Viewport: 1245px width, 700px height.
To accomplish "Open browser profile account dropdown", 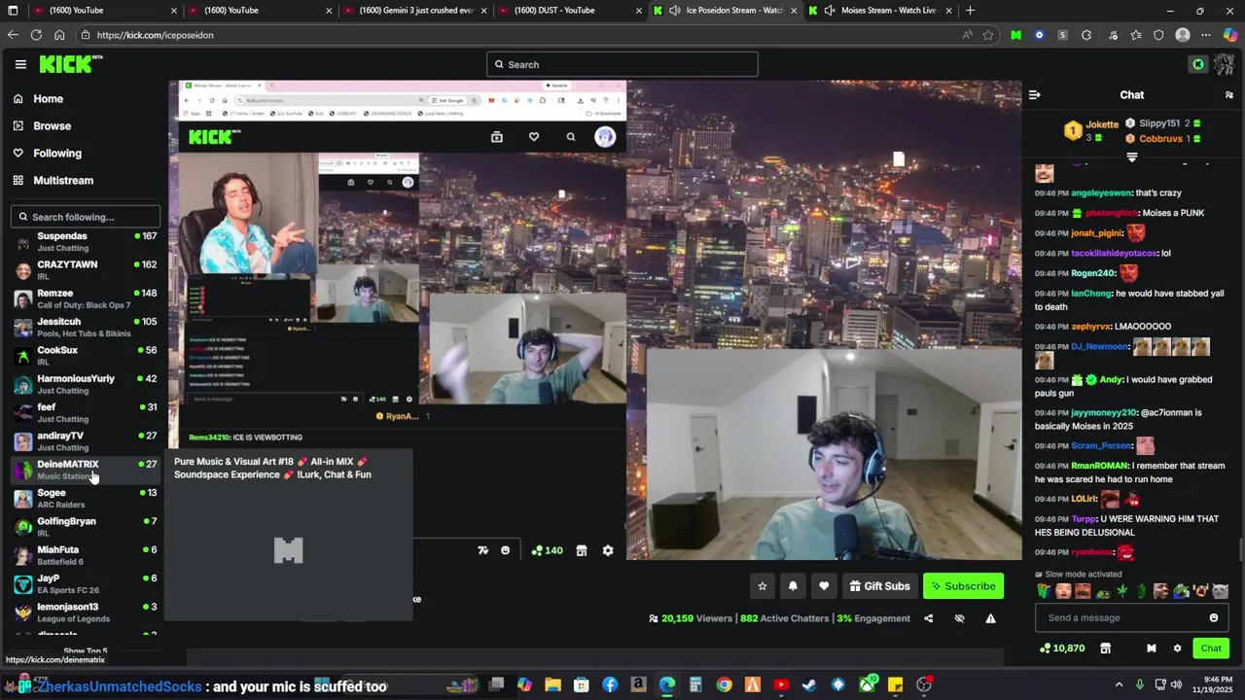I will click(1183, 35).
